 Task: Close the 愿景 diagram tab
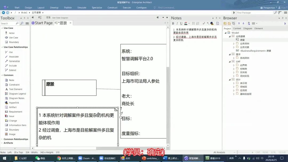click(70, 23)
